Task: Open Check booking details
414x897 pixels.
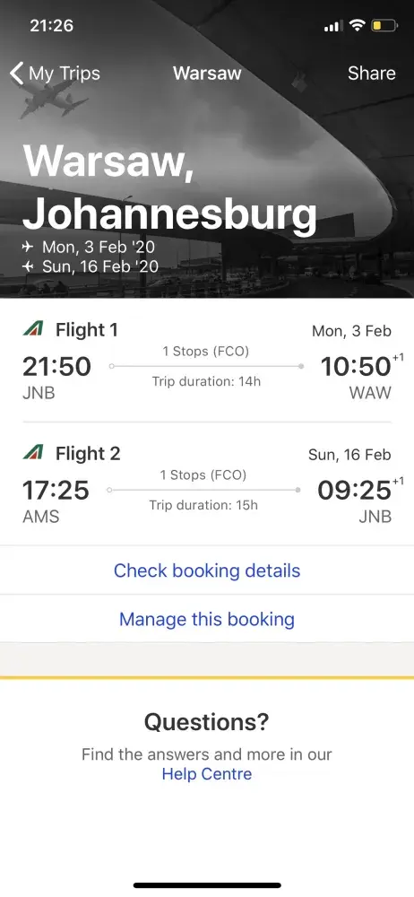Action: tap(207, 570)
